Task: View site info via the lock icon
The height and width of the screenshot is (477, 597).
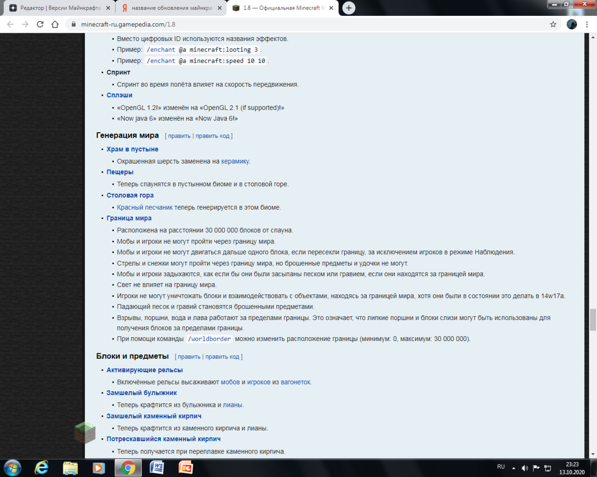Action: point(73,24)
